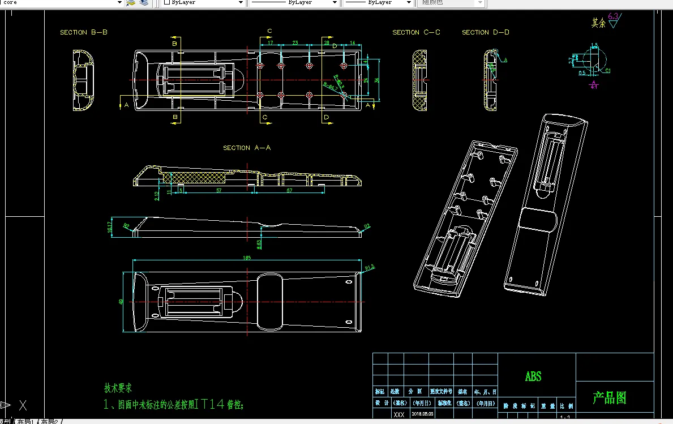This screenshot has height=424, width=673.
Task: Open the 随颜色 plot style dropdown
Action: click(x=481, y=3)
